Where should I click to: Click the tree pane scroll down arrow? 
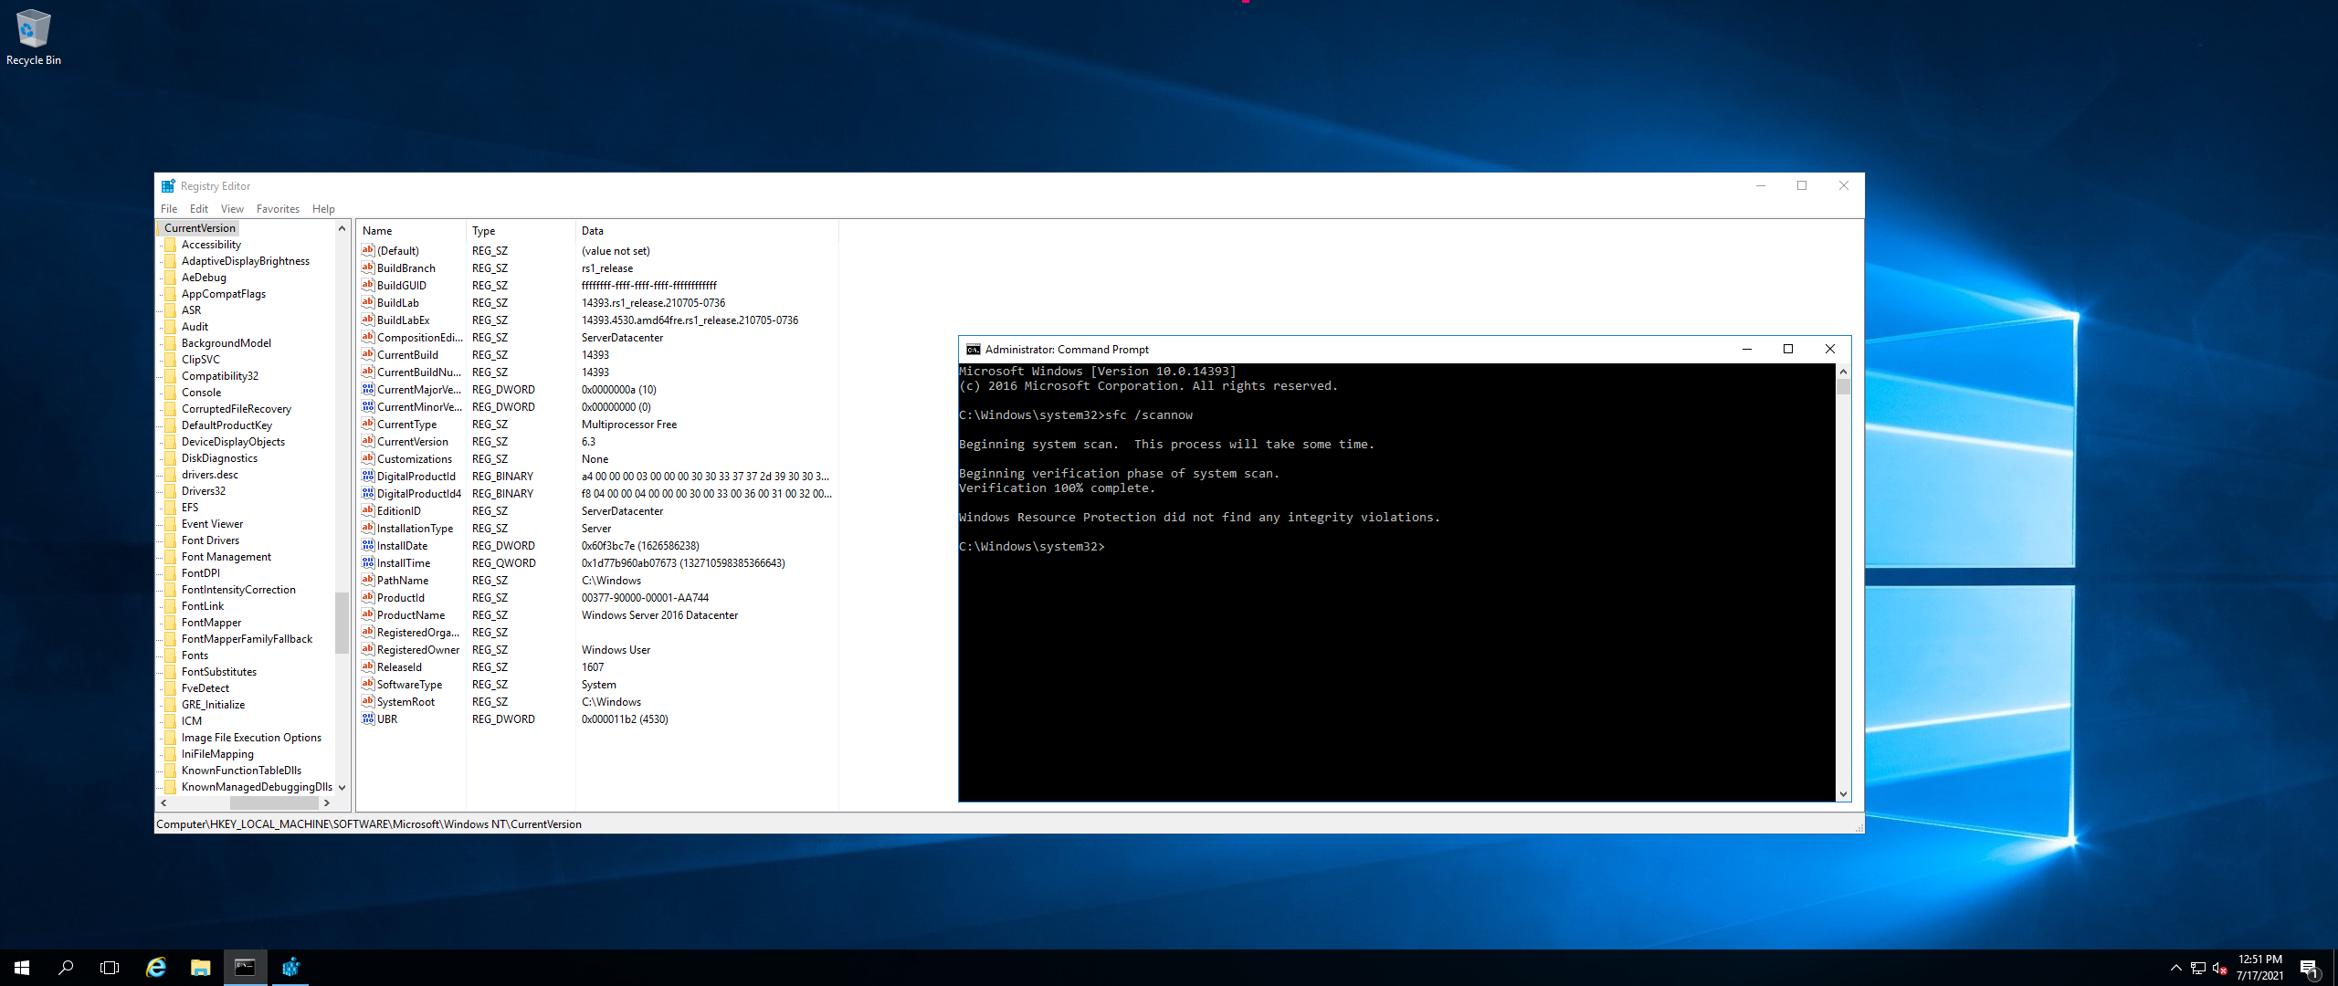pos(342,787)
